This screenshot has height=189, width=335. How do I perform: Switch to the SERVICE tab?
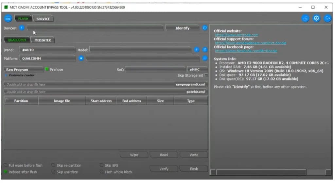coord(43,19)
